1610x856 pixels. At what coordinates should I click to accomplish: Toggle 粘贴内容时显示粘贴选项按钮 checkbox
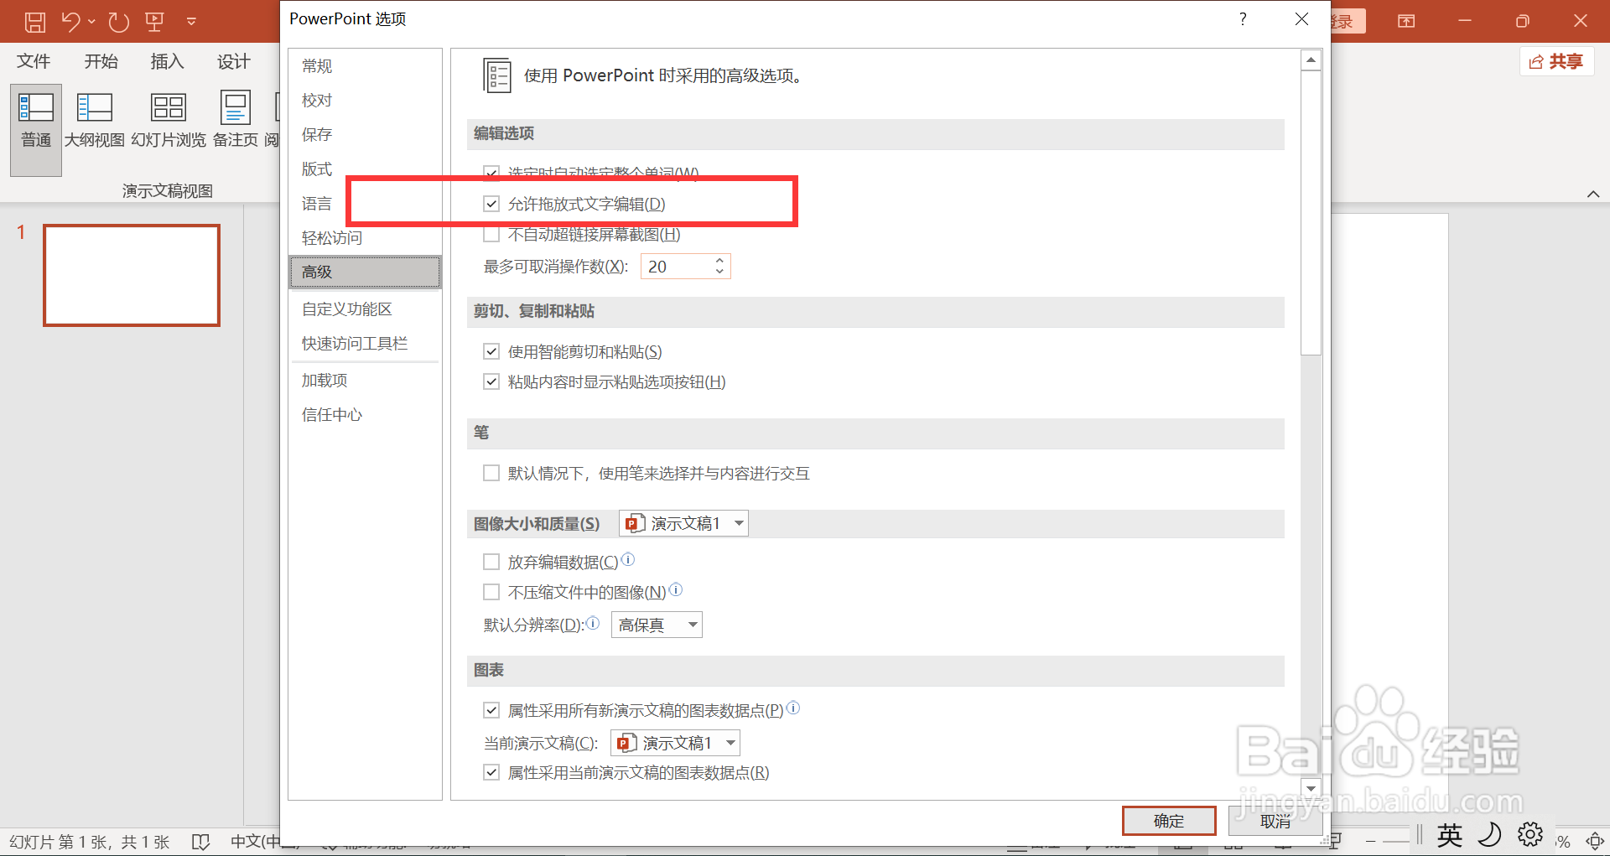point(491,381)
